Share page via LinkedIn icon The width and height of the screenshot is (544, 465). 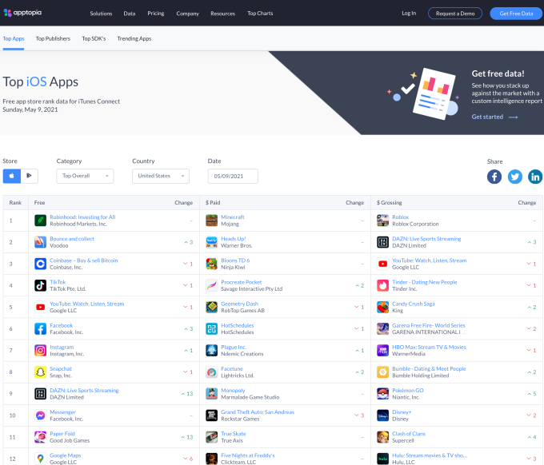coord(535,177)
